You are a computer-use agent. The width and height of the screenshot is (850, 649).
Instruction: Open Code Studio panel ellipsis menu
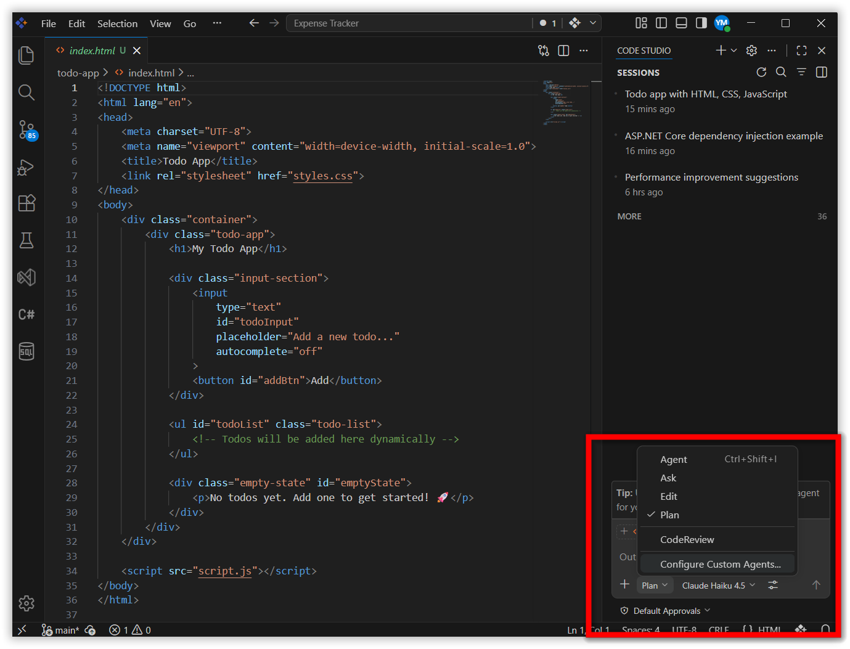(x=771, y=51)
